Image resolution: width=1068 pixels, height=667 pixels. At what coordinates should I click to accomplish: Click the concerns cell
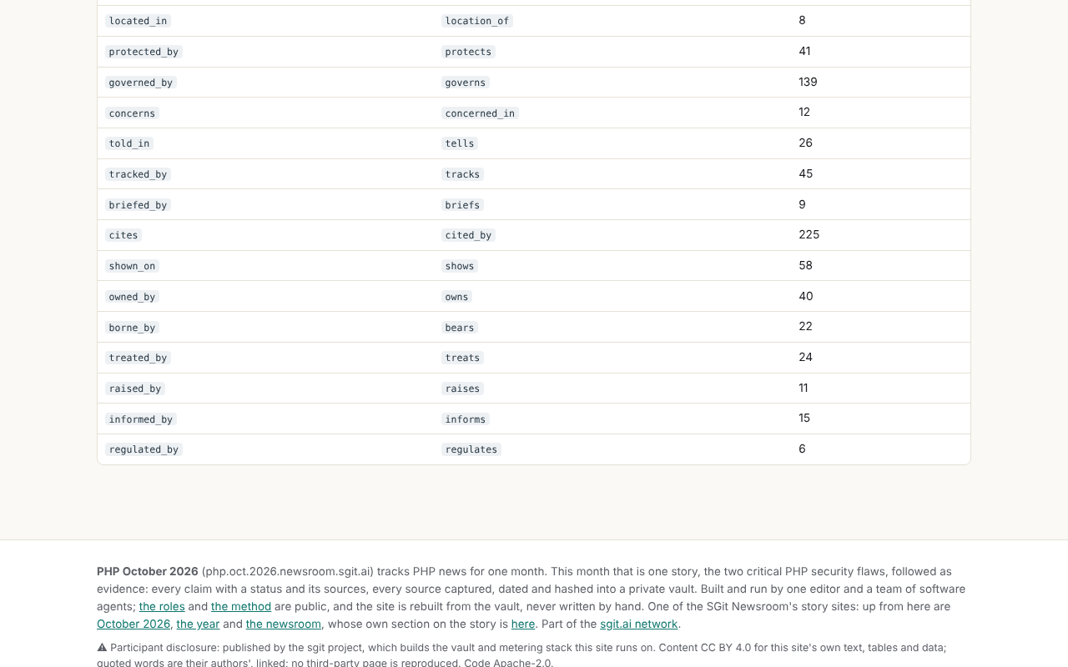[x=132, y=113]
